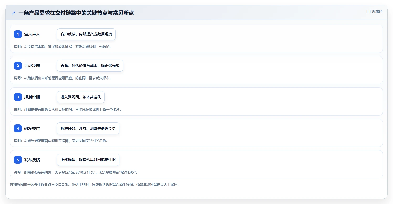Click the arrow icon beside the title
The height and width of the screenshot is (204, 393).
13,13
